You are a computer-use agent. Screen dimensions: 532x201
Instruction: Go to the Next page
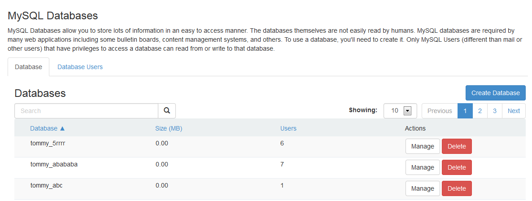click(x=514, y=111)
